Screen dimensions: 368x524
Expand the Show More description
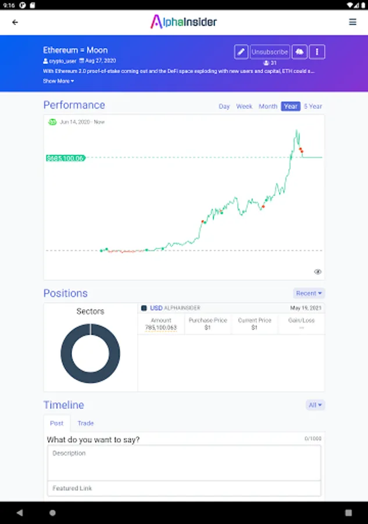click(x=58, y=81)
